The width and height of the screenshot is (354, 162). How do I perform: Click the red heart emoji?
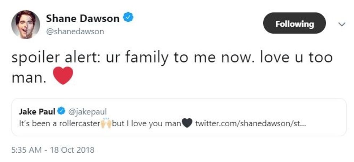tap(63, 76)
